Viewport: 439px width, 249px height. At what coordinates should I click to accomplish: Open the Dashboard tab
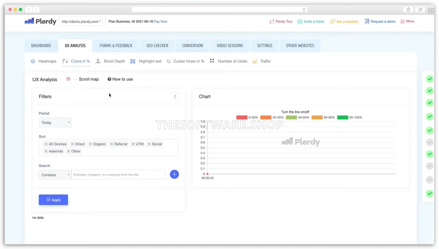(41, 45)
